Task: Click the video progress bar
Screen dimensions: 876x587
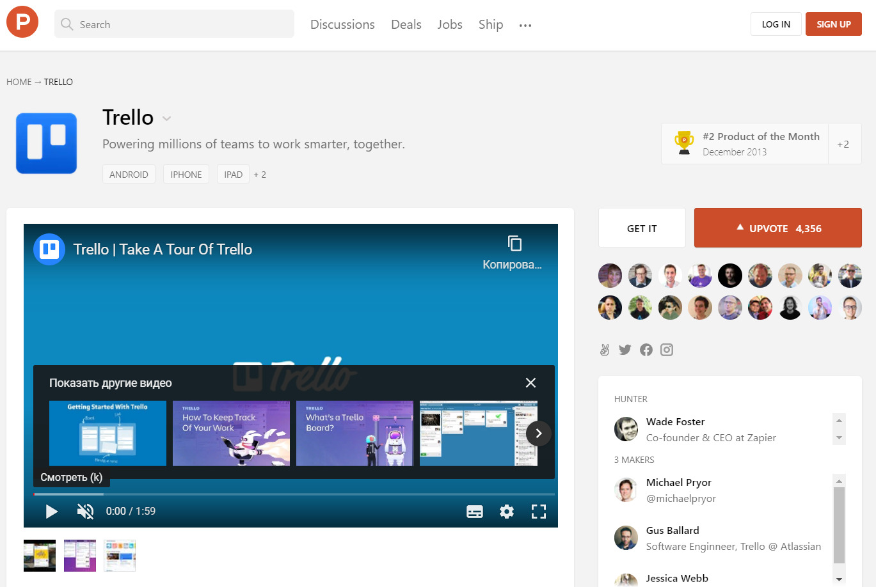Action: [294, 494]
